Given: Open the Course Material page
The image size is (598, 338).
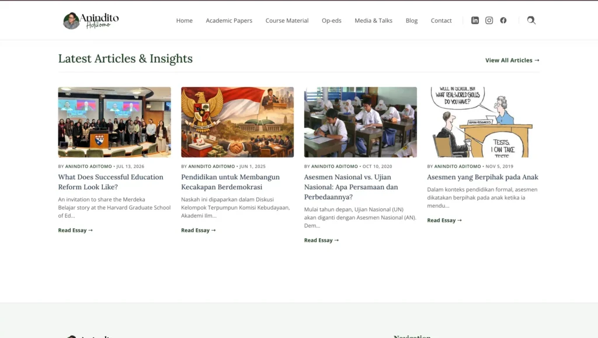Looking at the screenshot, I should (x=287, y=20).
